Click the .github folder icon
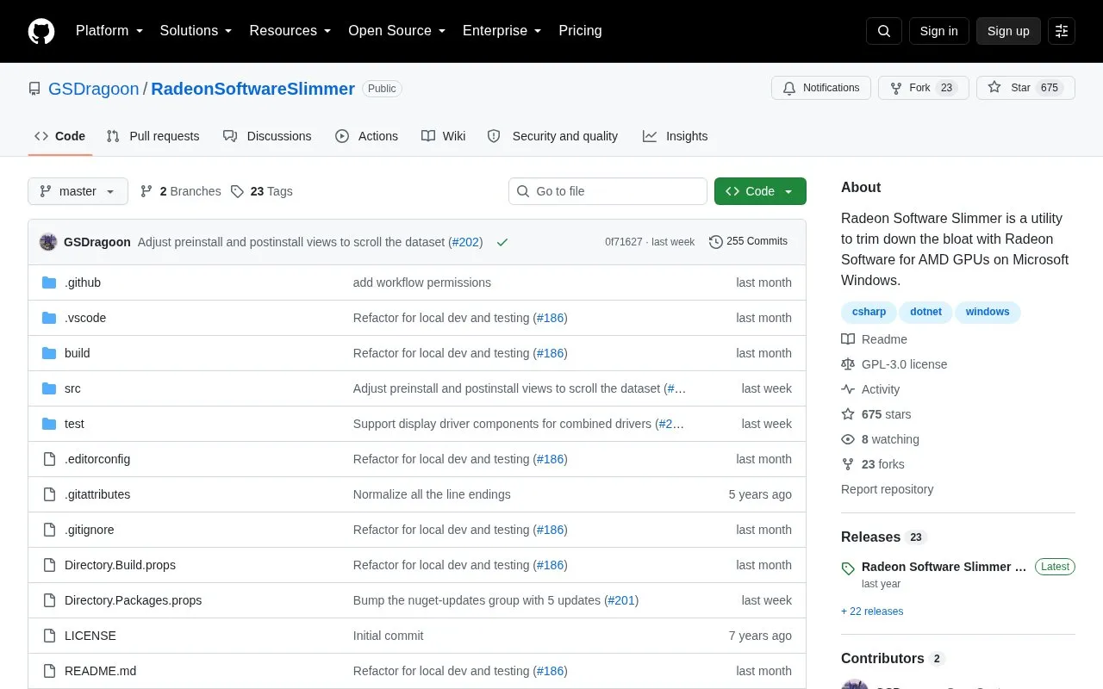This screenshot has width=1103, height=689. click(49, 282)
